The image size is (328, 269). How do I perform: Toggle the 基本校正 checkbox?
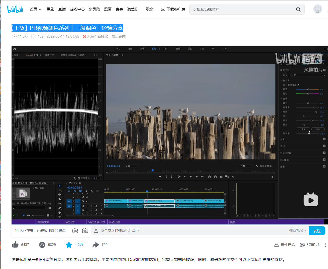[324, 70]
